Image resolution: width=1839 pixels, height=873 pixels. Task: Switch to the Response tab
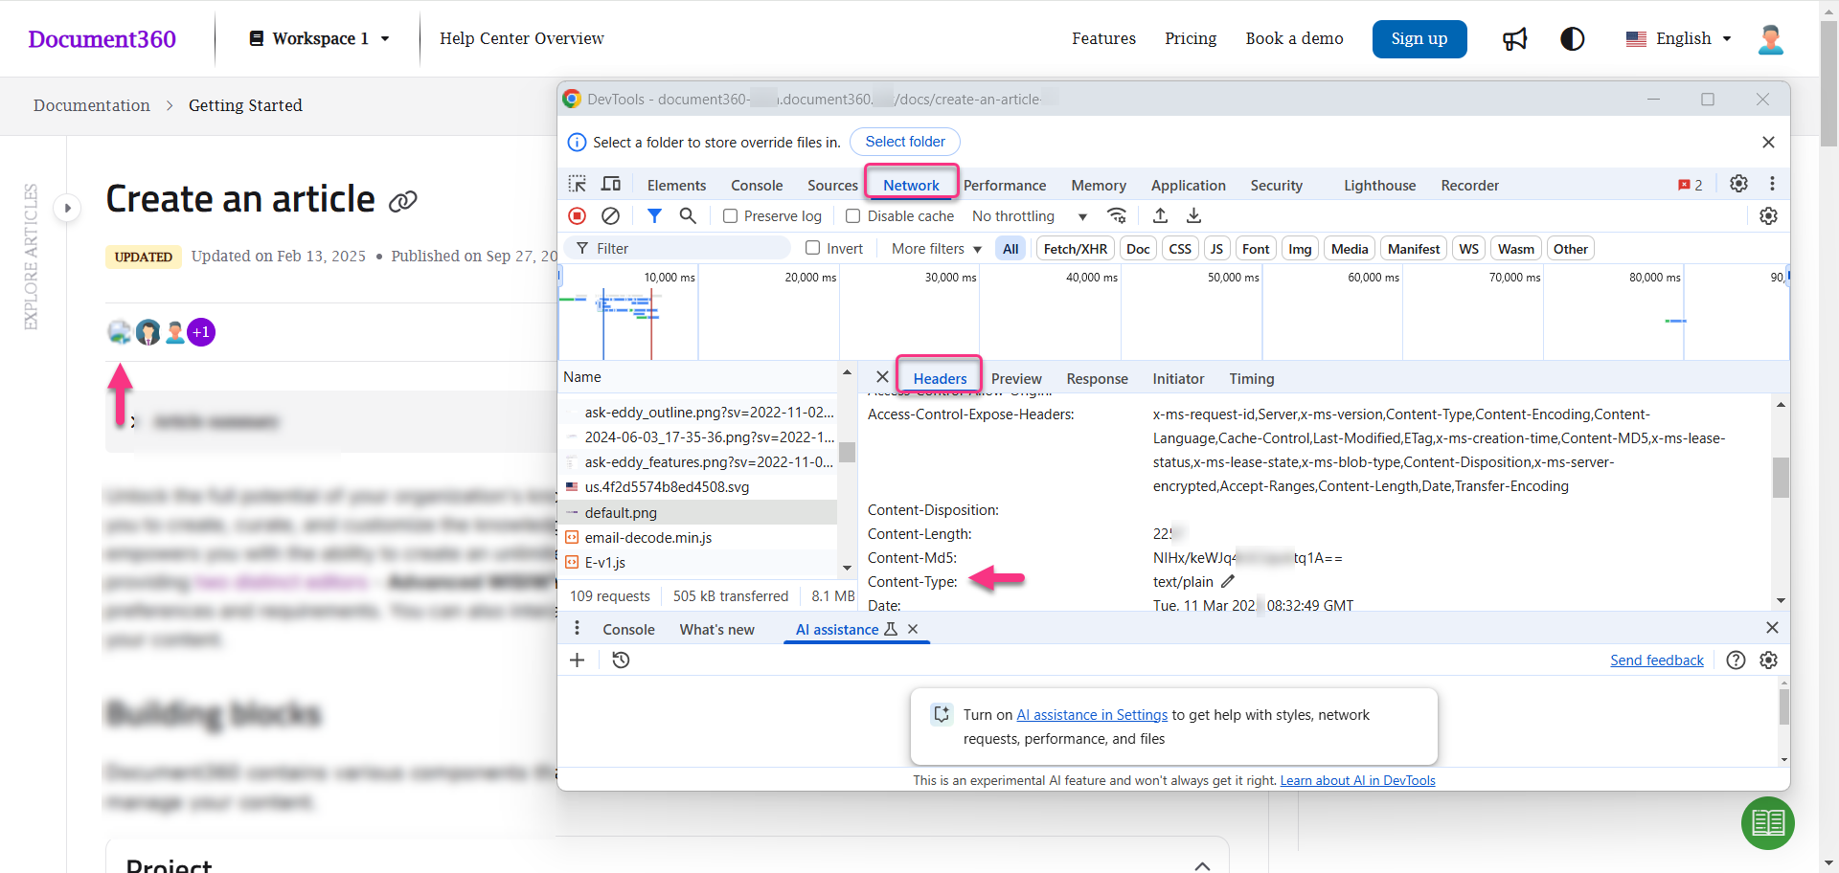1097,379
